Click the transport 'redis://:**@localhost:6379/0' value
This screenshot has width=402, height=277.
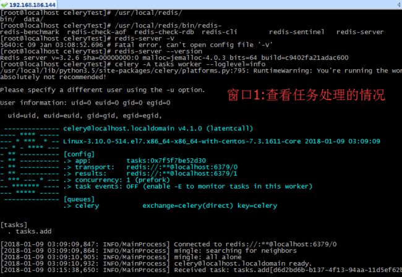[182, 167]
